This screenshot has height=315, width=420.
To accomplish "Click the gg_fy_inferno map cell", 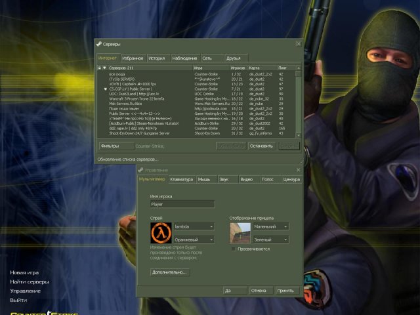I will point(261,133).
